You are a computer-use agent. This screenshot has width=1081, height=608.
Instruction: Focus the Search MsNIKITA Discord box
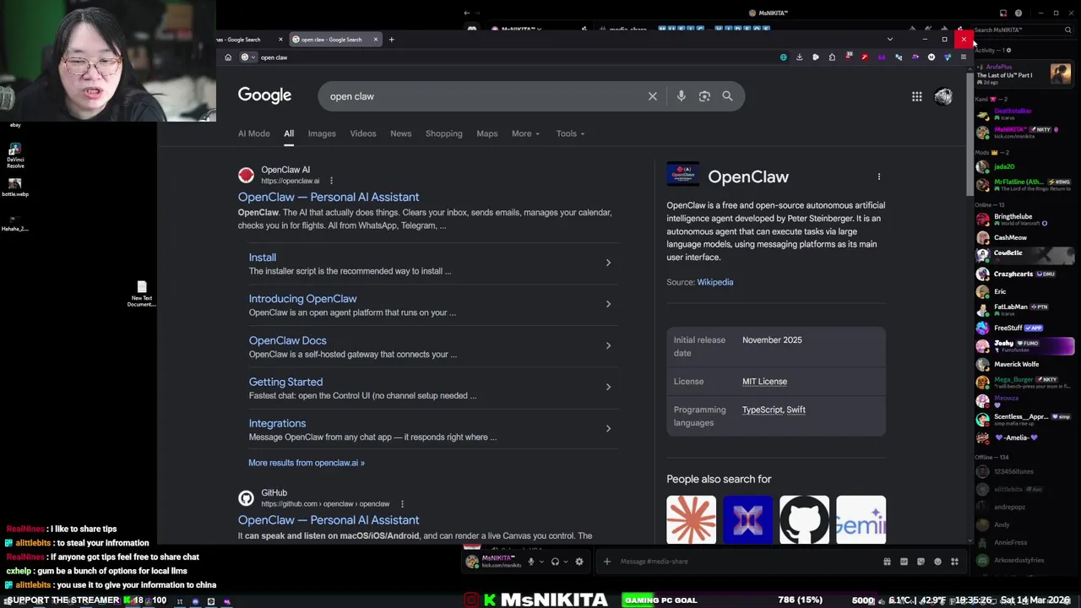[1022, 30]
